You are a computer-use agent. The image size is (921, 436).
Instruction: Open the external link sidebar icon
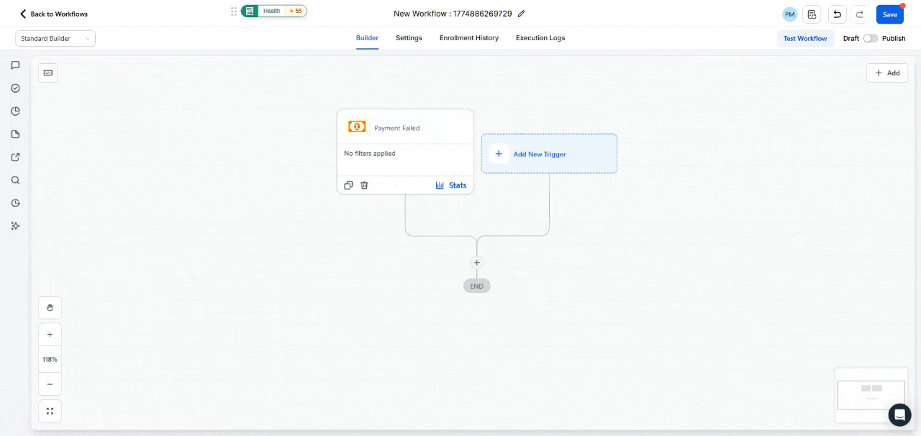coord(15,157)
